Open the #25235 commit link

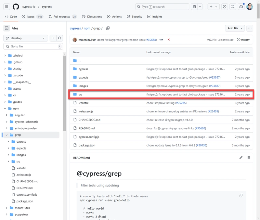[x=181, y=103]
